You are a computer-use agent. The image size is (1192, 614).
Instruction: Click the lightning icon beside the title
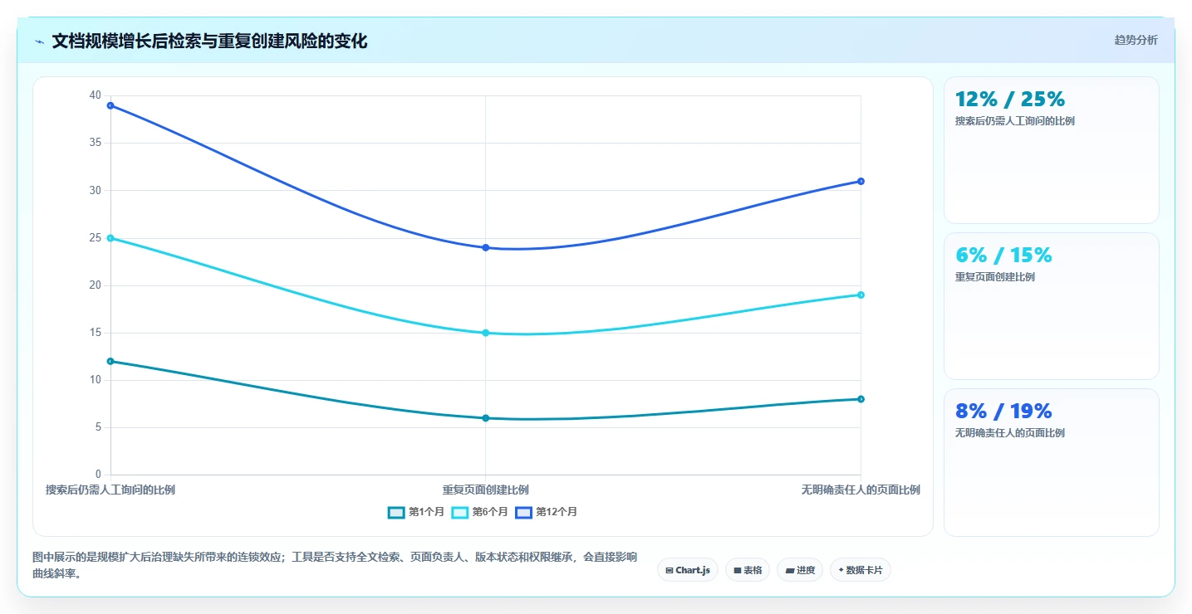point(40,41)
